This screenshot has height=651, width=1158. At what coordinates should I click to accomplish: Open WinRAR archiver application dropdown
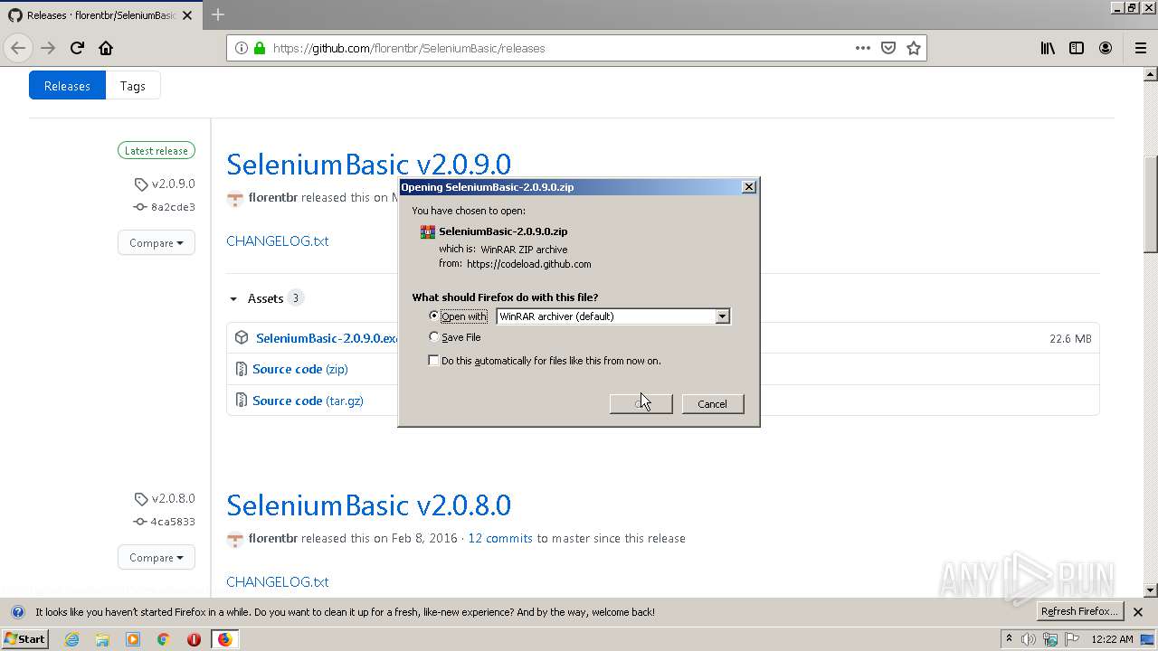613,316
